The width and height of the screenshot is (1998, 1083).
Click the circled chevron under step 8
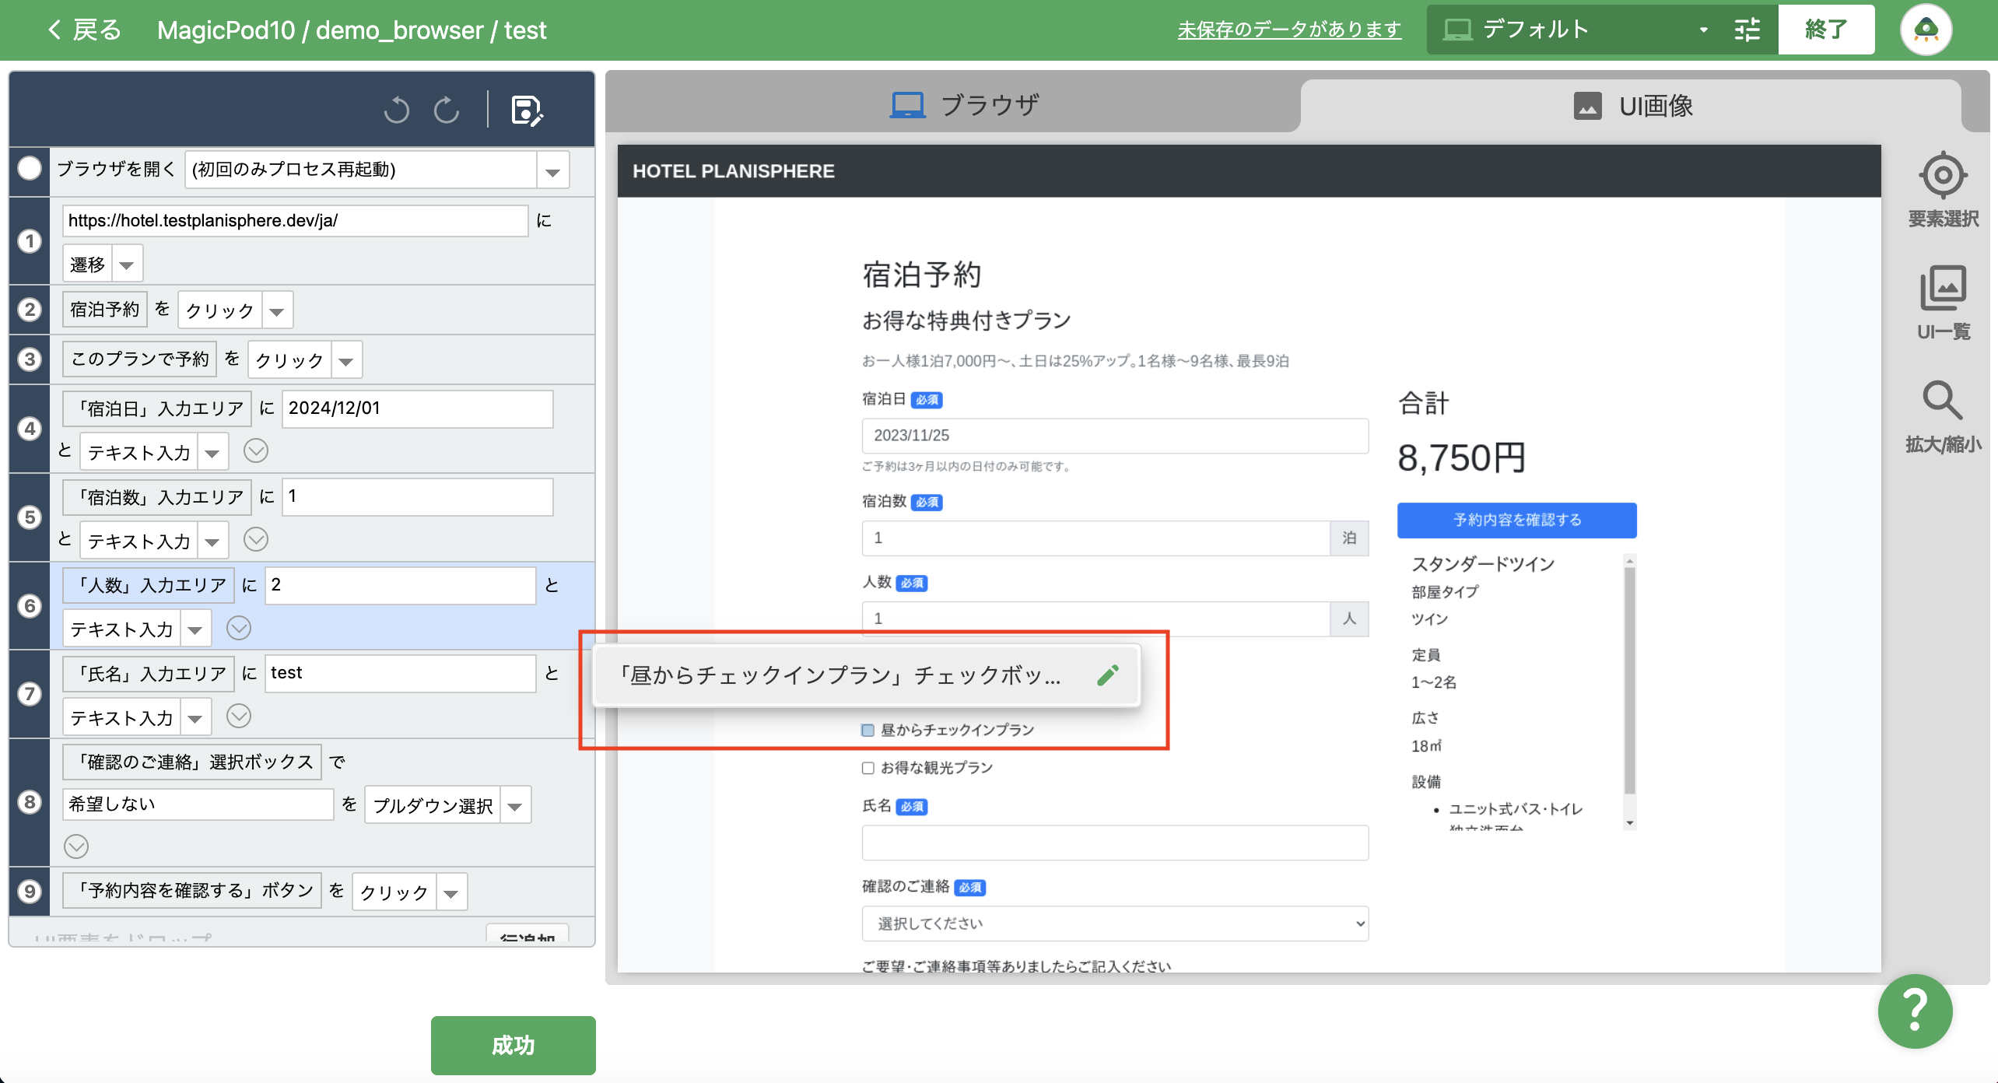[x=76, y=846]
